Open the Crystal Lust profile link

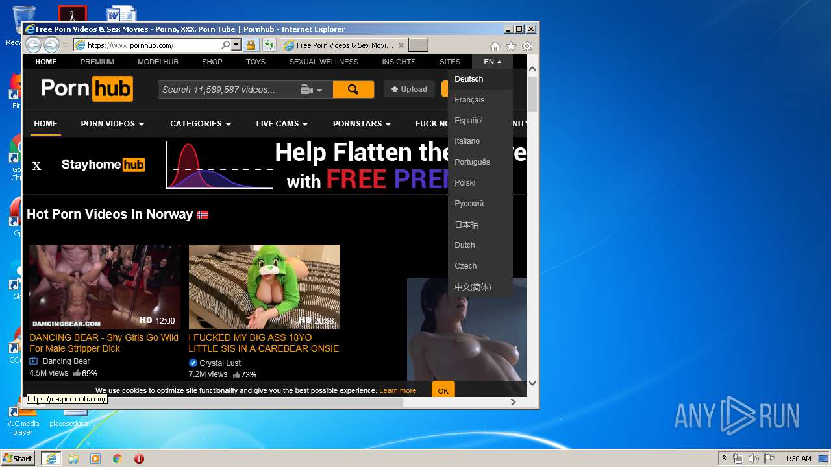[220, 363]
